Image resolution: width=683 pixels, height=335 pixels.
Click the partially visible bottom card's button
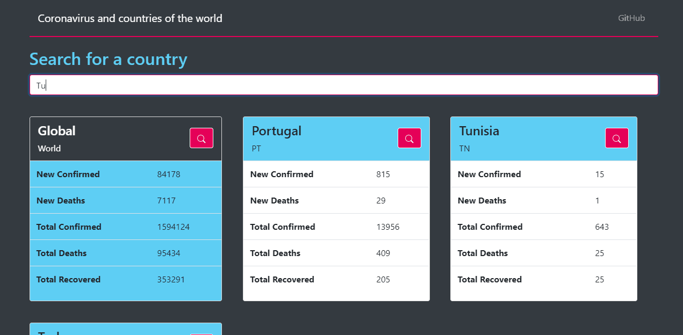tap(202, 334)
